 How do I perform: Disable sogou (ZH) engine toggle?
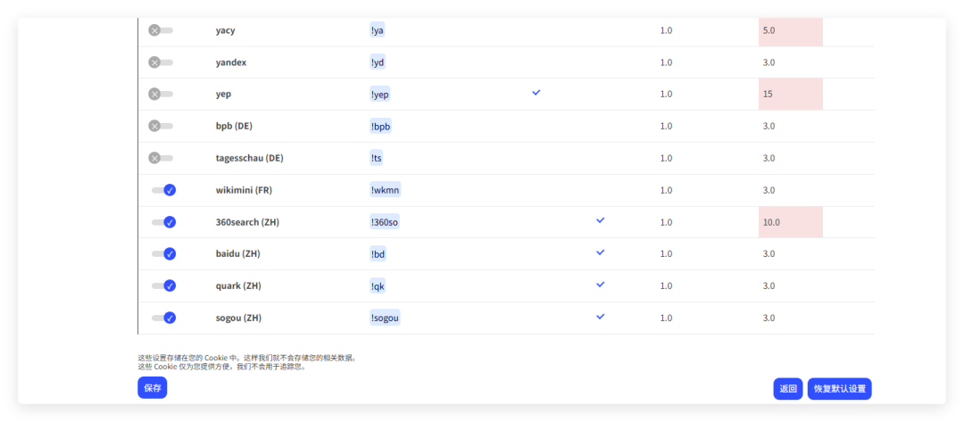163,318
